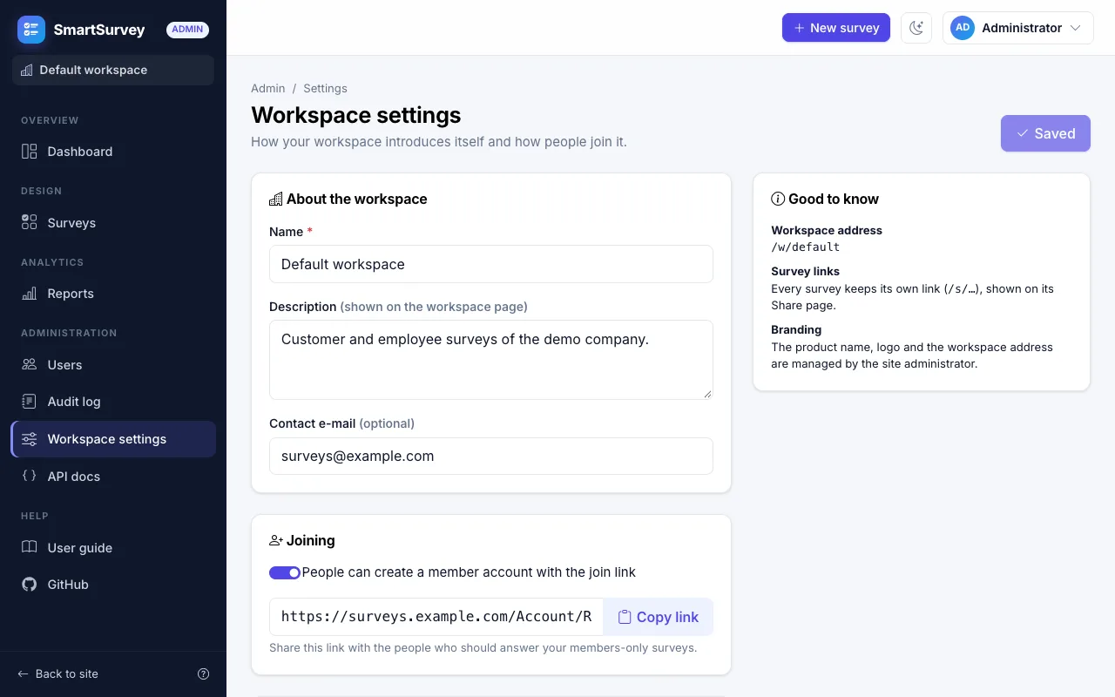Screen dimensions: 1115x697
Task: Click the Saved button
Action: 1045,133
